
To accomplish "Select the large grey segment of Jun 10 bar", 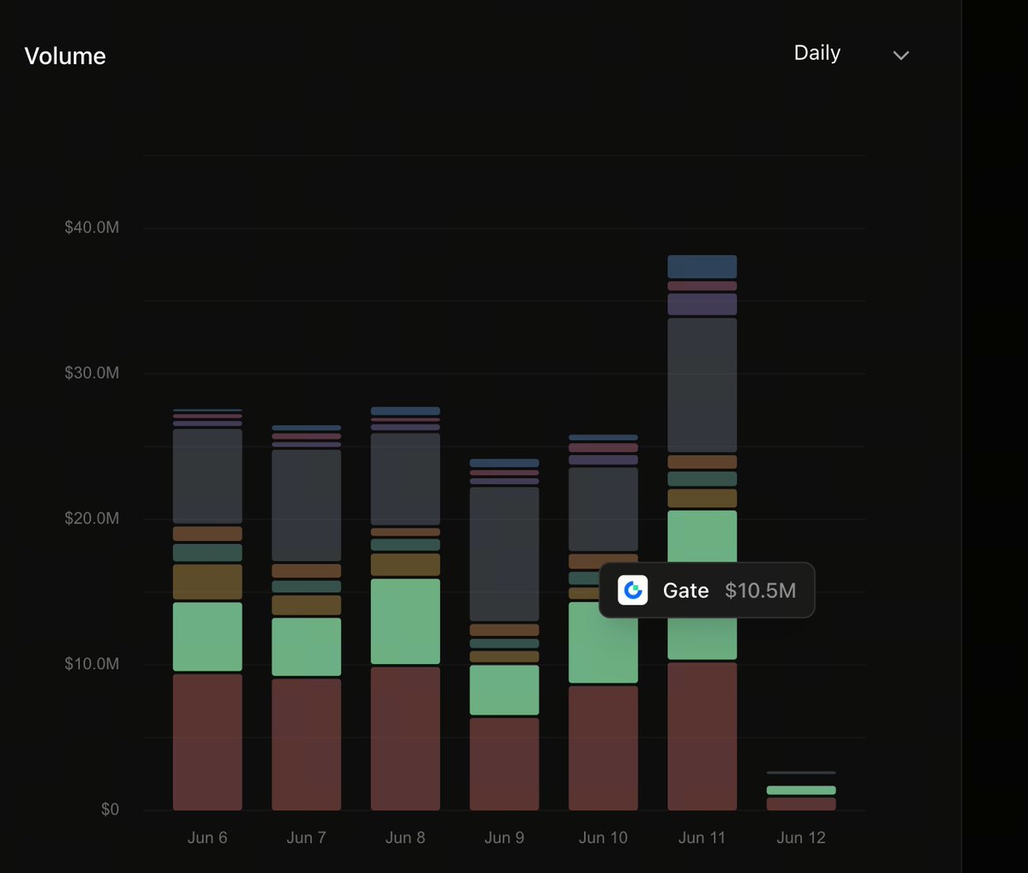I will pyautogui.click(x=603, y=509).
